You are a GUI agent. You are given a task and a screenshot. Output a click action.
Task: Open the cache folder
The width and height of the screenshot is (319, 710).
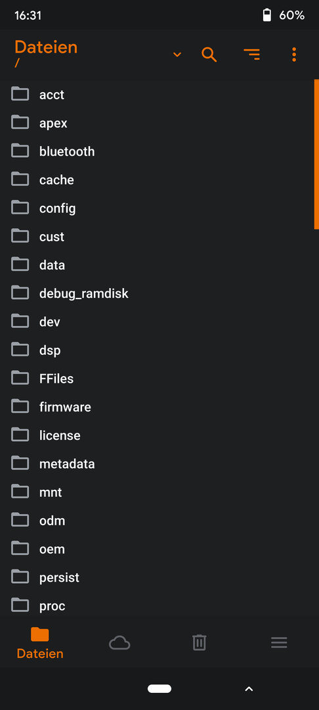click(159, 179)
